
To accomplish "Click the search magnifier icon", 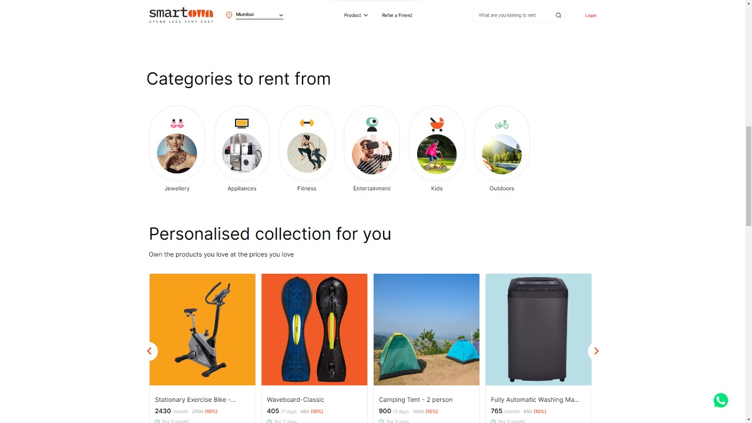I will click(x=559, y=15).
